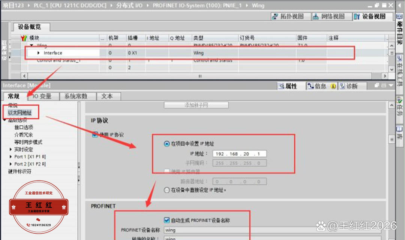Select the 常规 top tab
Screen dimensions: 405x240
pyautogui.click(x=14, y=97)
